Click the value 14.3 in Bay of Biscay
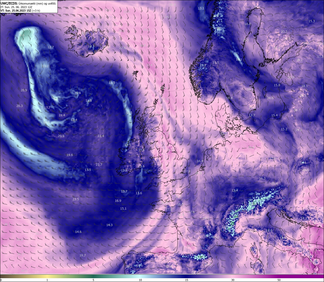 pos(109,225)
